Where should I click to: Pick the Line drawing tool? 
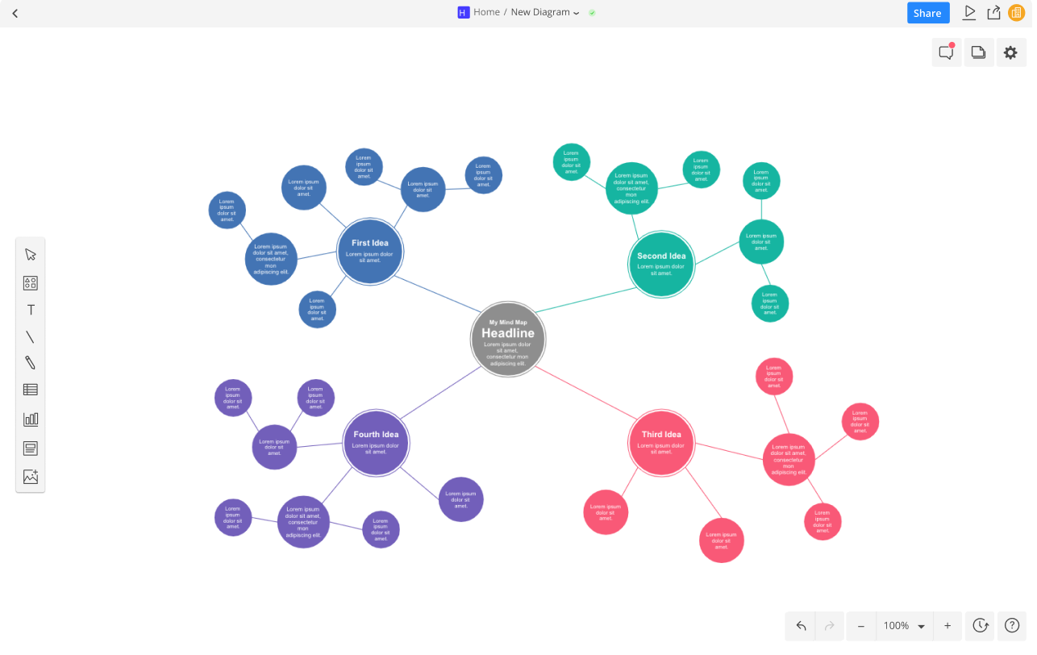tap(30, 336)
